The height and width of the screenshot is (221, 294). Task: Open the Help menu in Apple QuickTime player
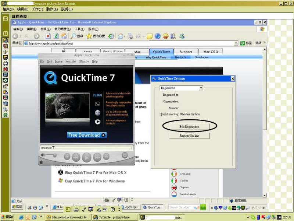pyautogui.click(x=95, y=62)
